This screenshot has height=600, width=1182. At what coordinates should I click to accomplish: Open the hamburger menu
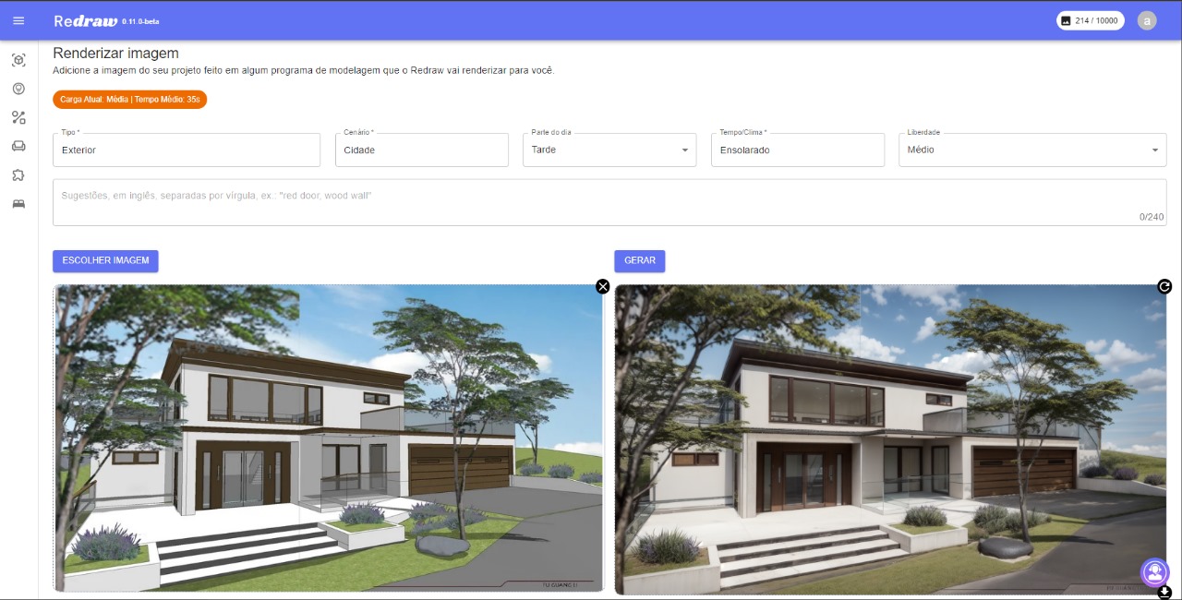click(18, 20)
